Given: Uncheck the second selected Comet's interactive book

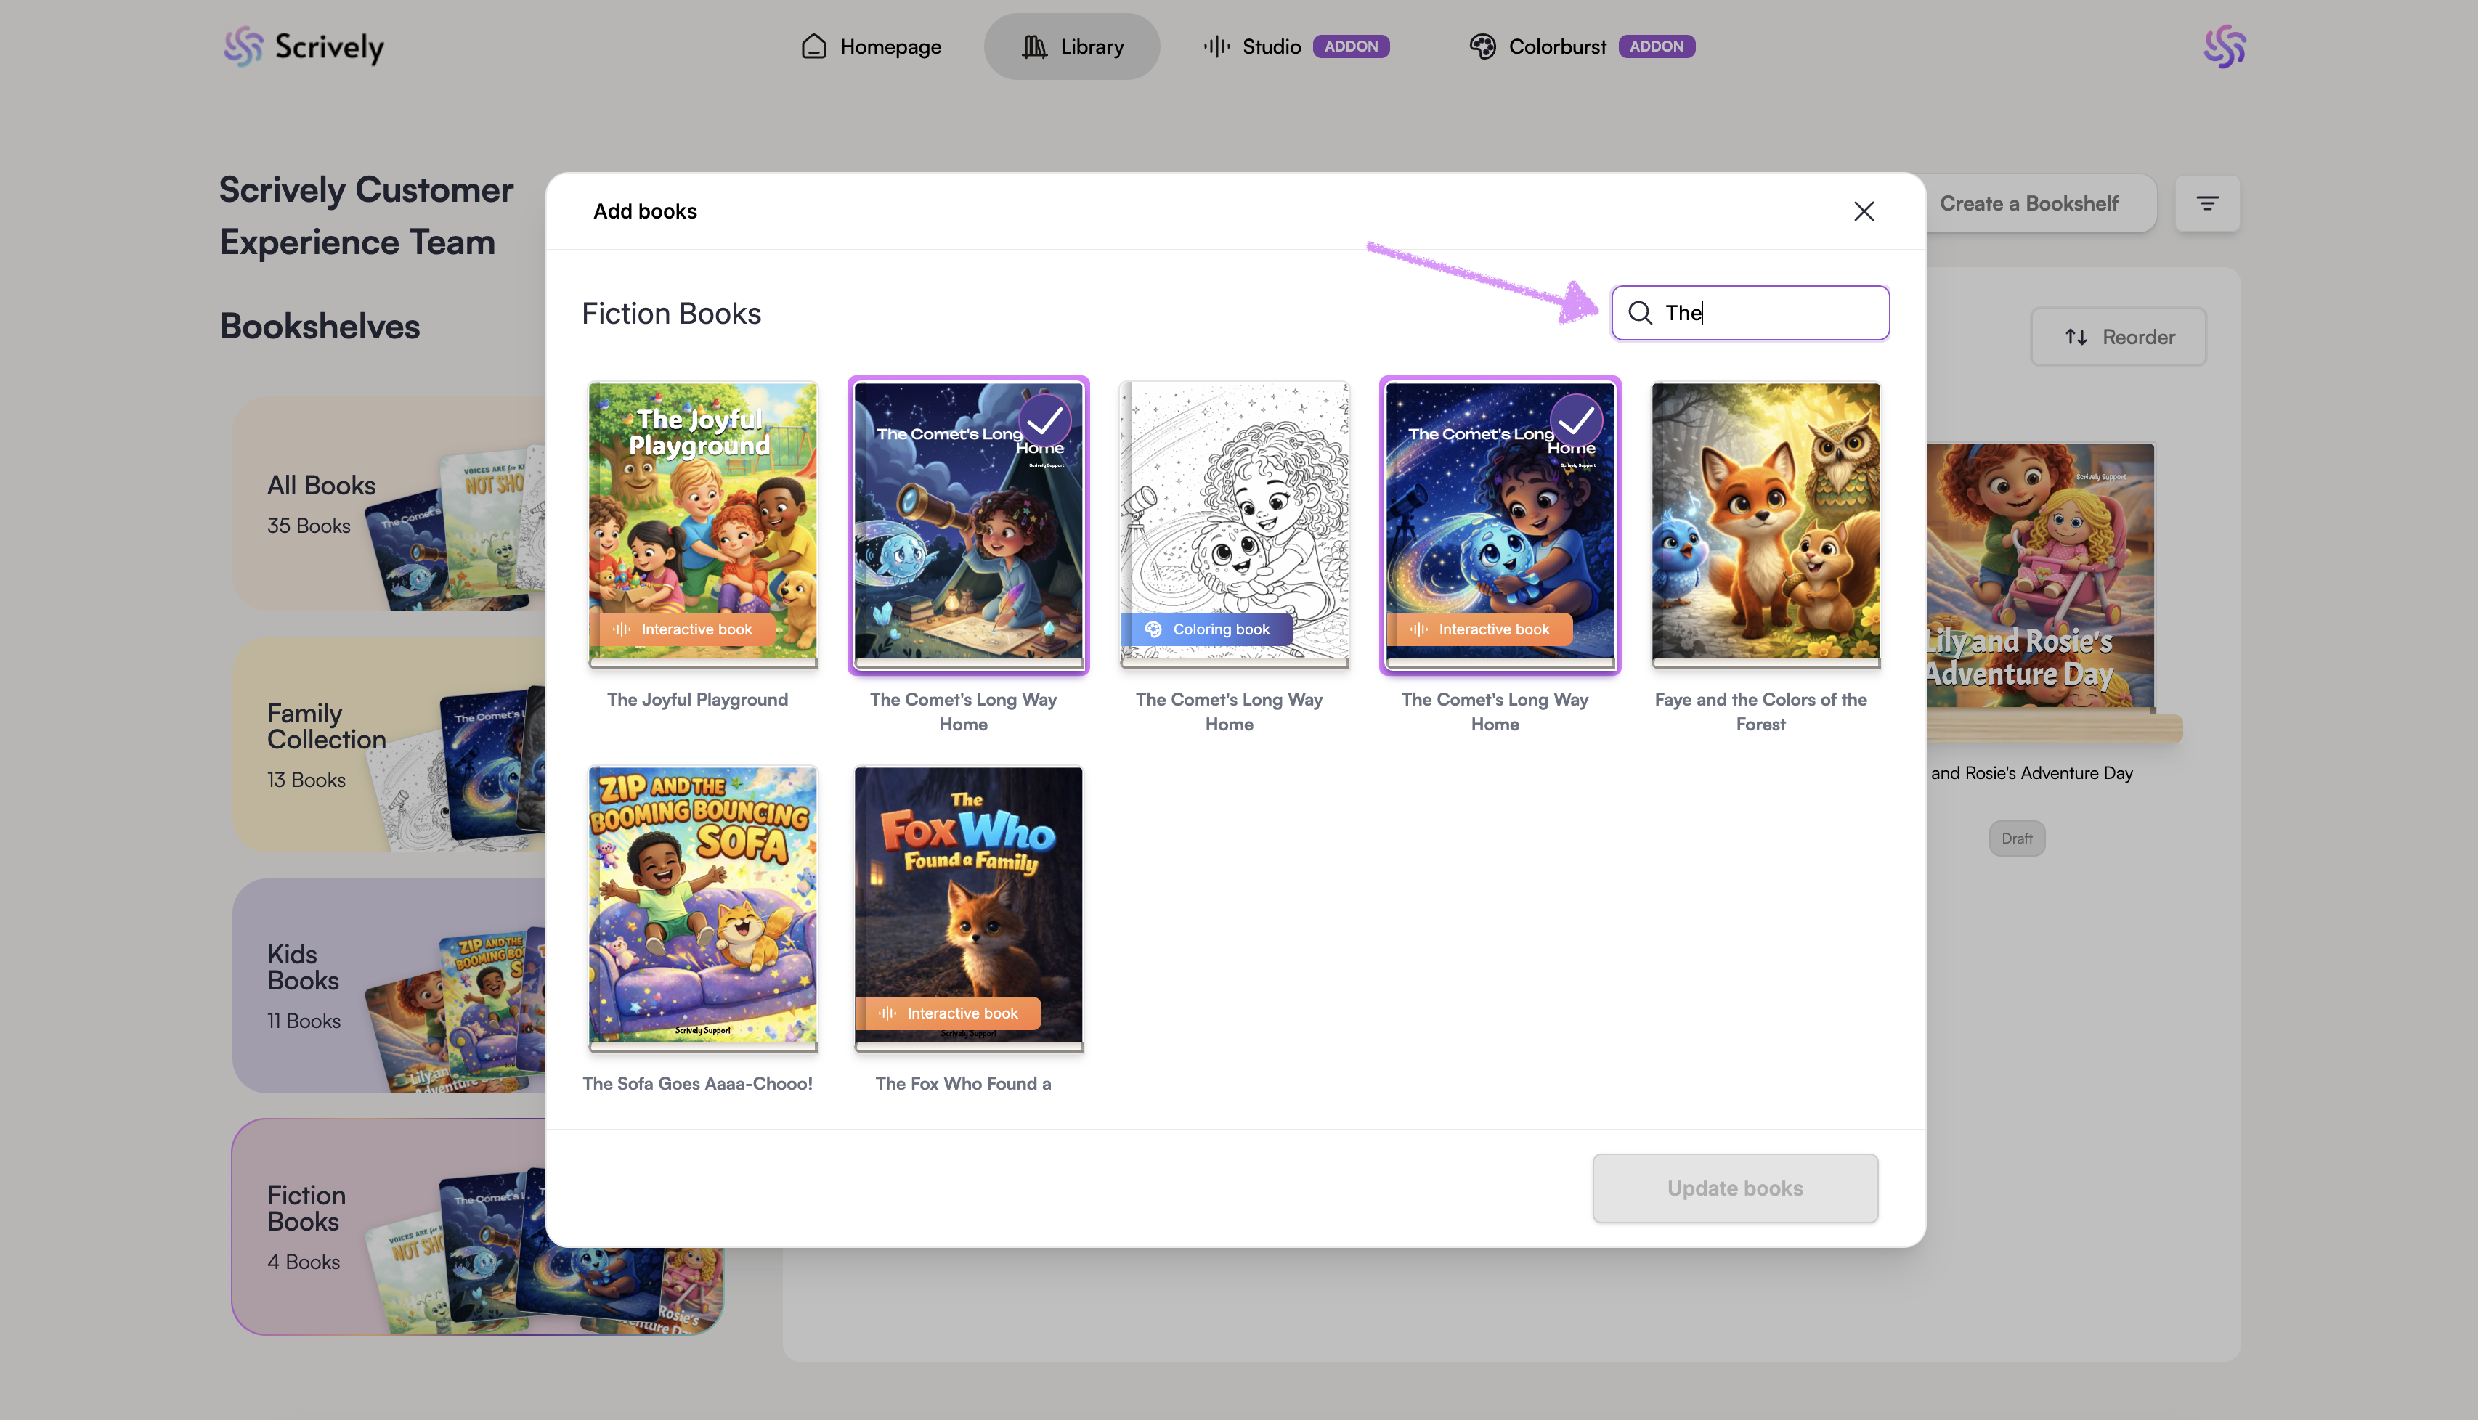Looking at the screenshot, I should [1500, 523].
